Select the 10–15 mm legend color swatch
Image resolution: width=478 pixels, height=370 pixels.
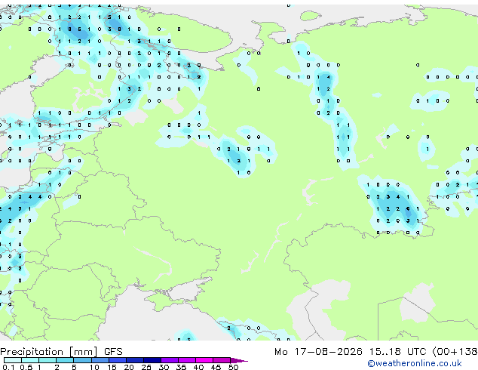tap(100, 360)
